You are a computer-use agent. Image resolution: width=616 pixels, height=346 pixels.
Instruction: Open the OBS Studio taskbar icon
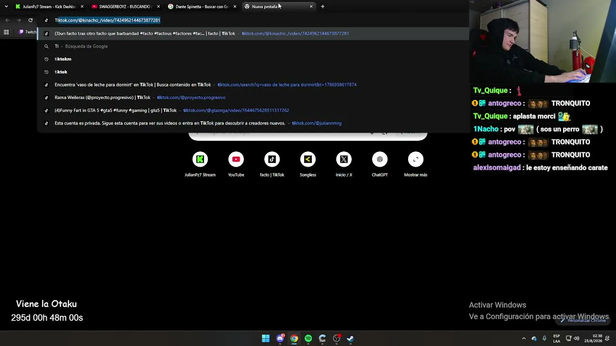coord(336,338)
